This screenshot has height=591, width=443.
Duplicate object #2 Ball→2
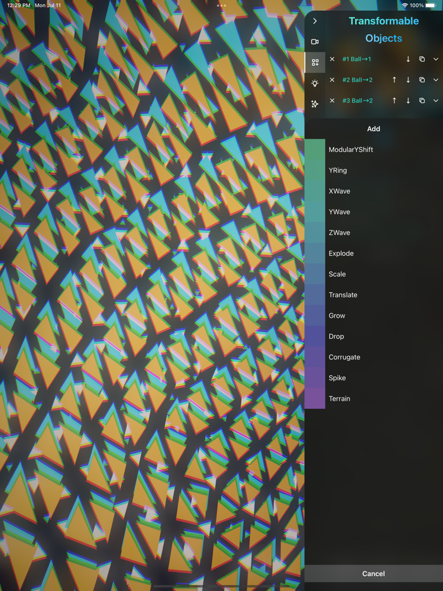[422, 80]
